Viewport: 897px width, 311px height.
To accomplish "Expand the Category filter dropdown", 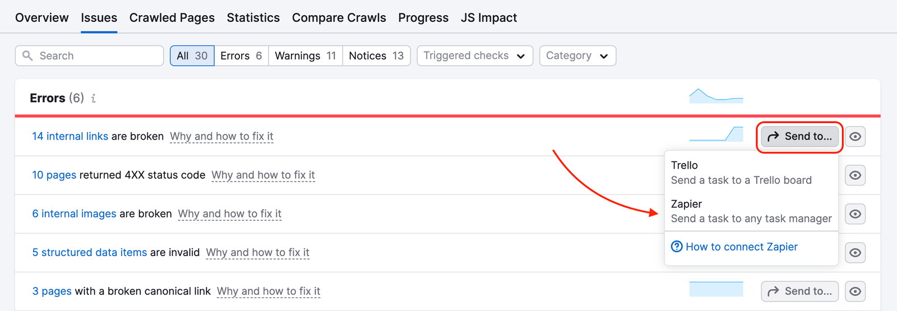I will [x=577, y=55].
